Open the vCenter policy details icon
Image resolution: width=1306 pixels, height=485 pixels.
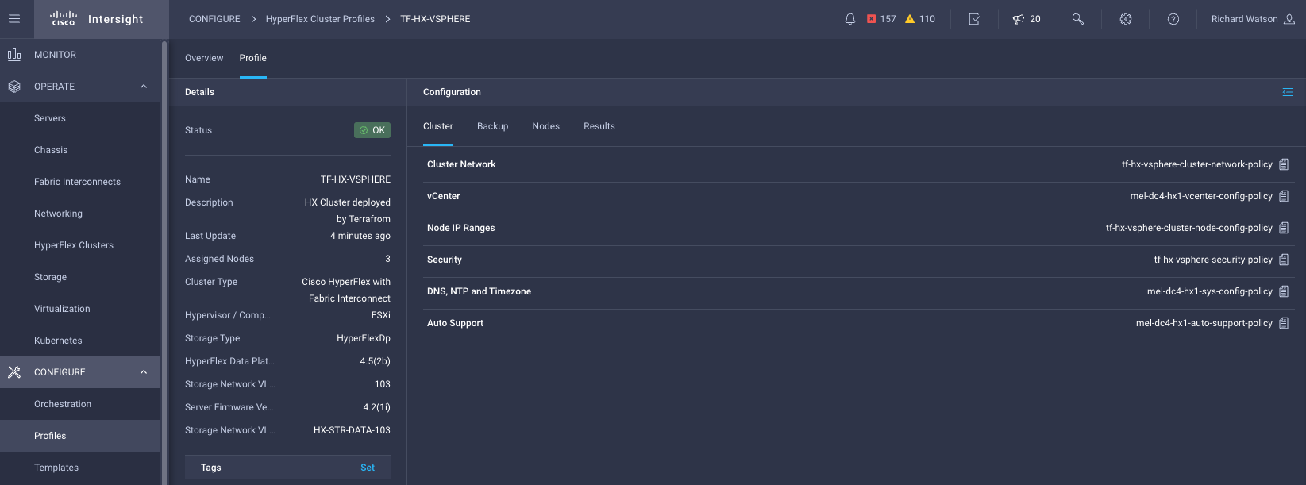1284,196
